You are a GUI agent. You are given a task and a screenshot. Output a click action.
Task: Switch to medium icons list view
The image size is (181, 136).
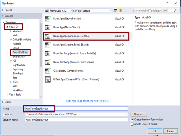120,11
